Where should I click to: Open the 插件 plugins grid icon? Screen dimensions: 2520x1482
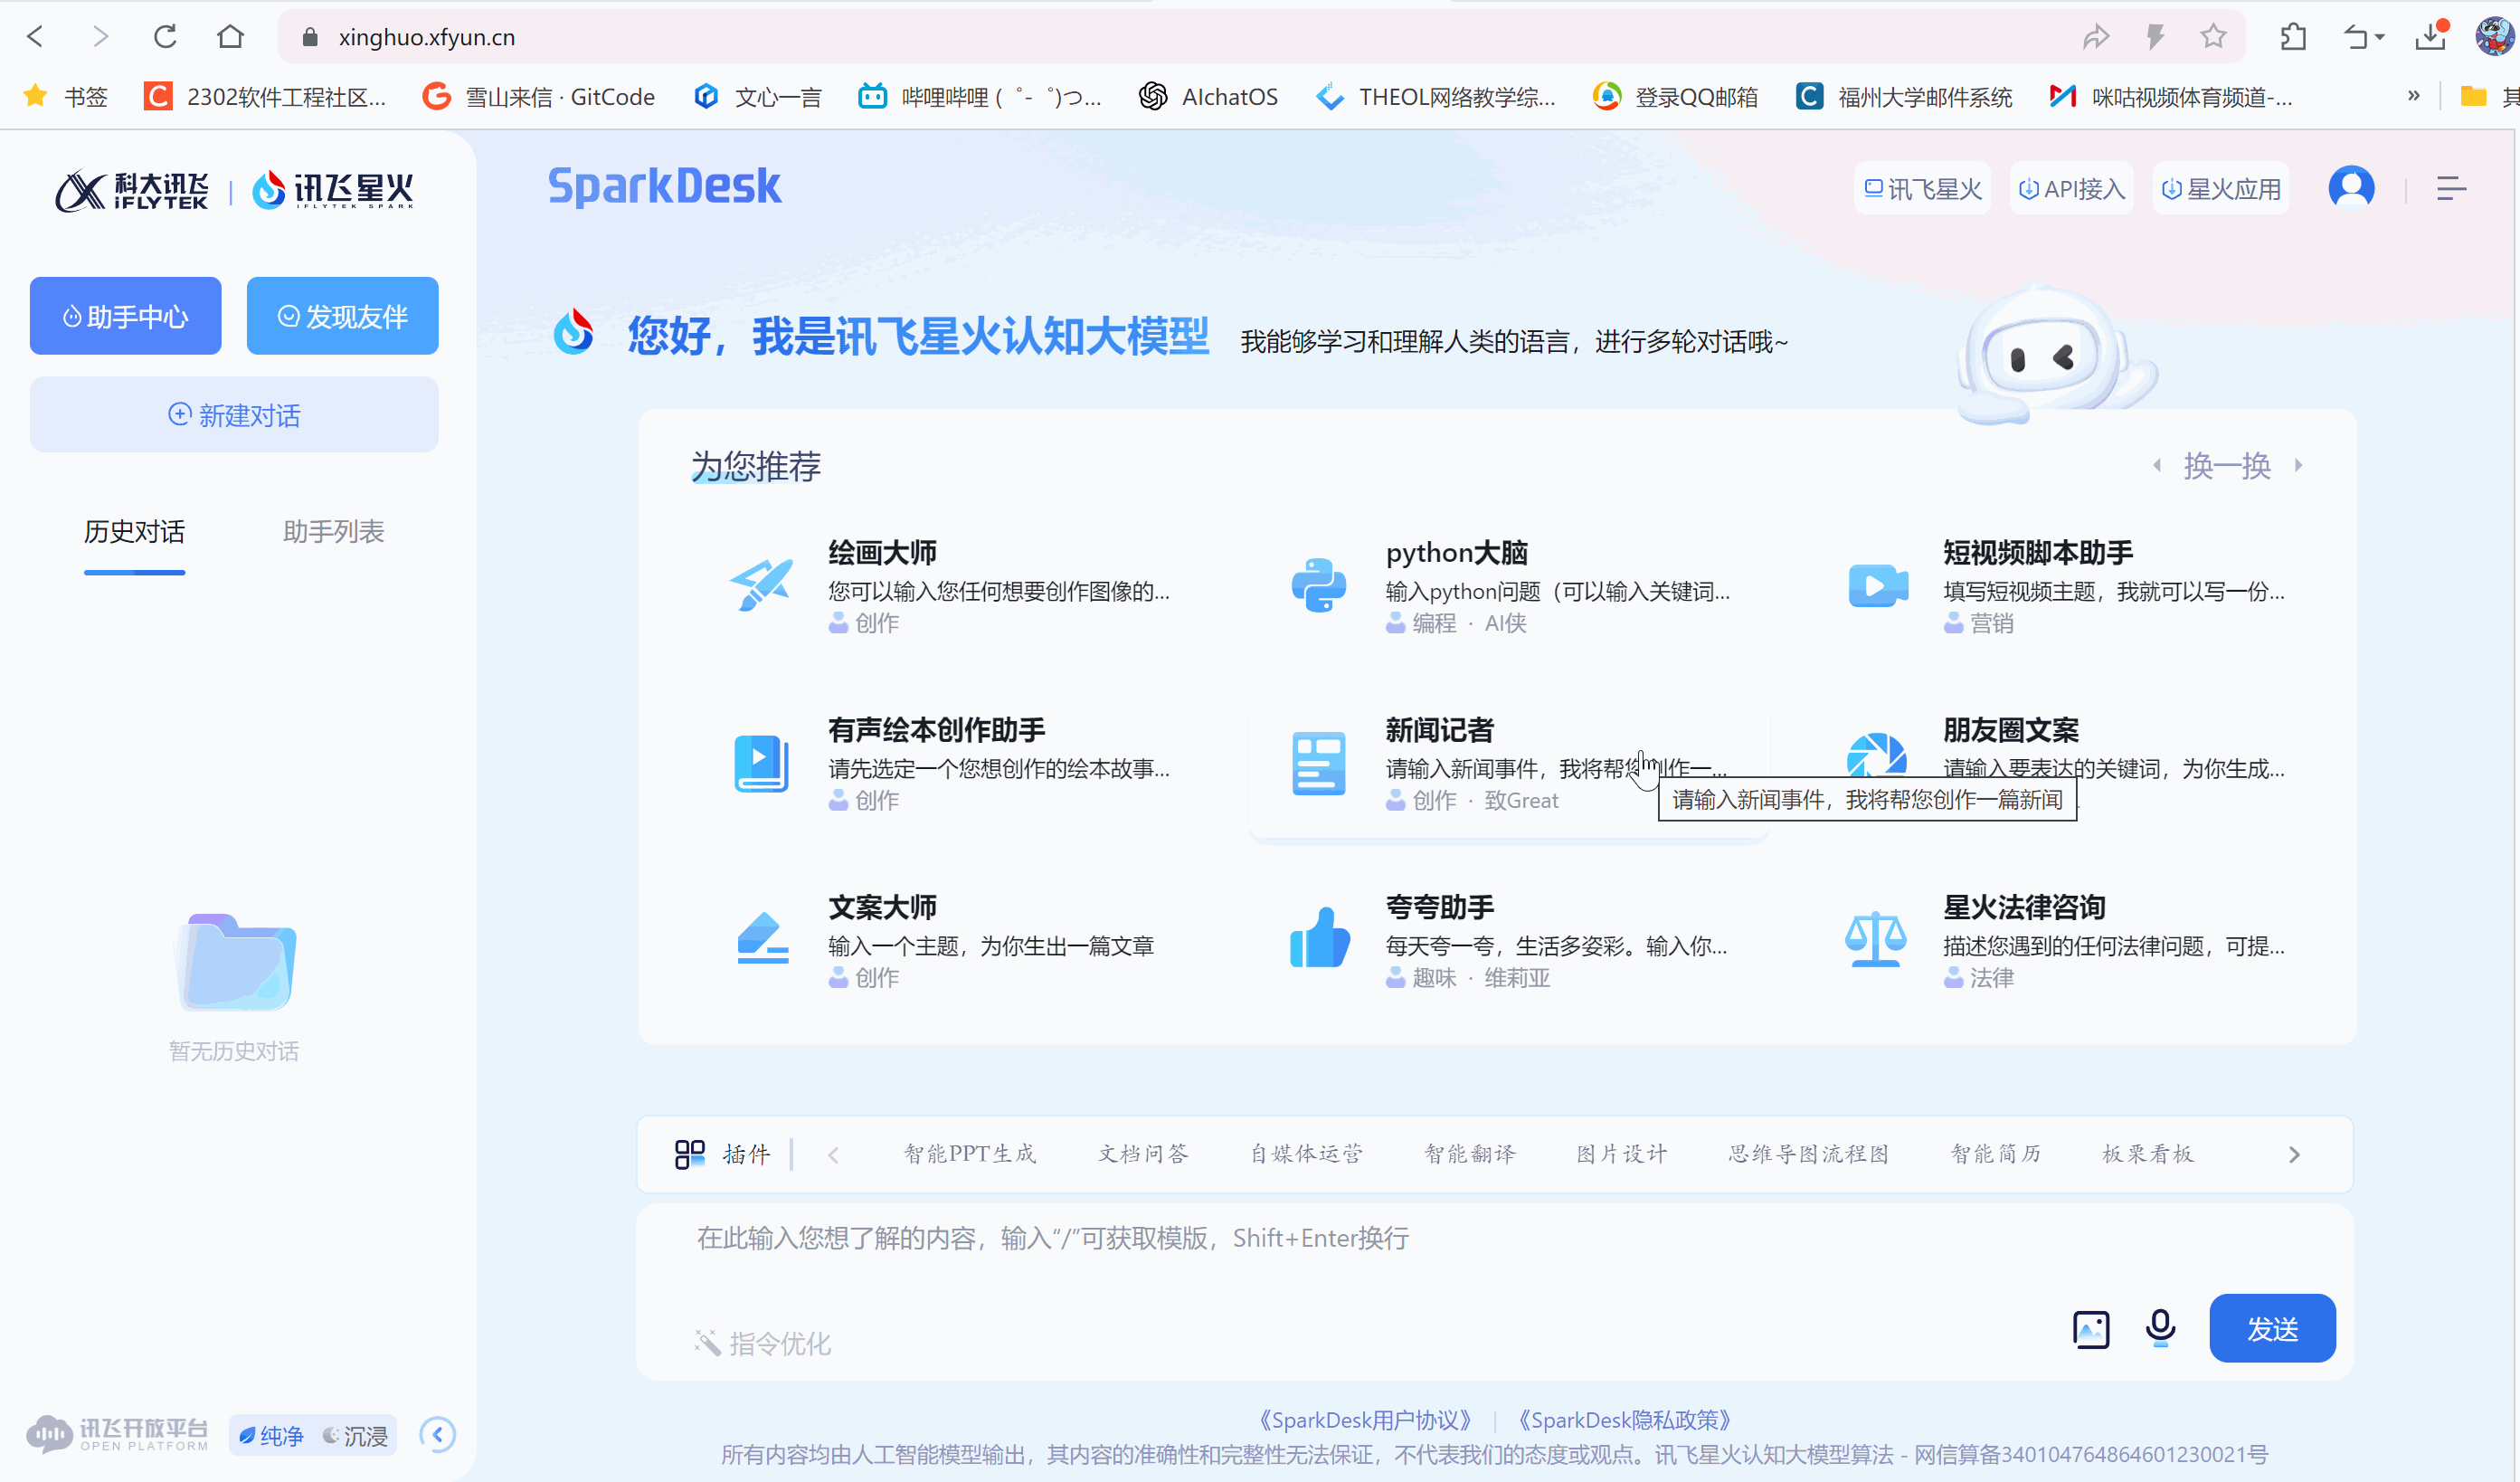pos(690,1154)
